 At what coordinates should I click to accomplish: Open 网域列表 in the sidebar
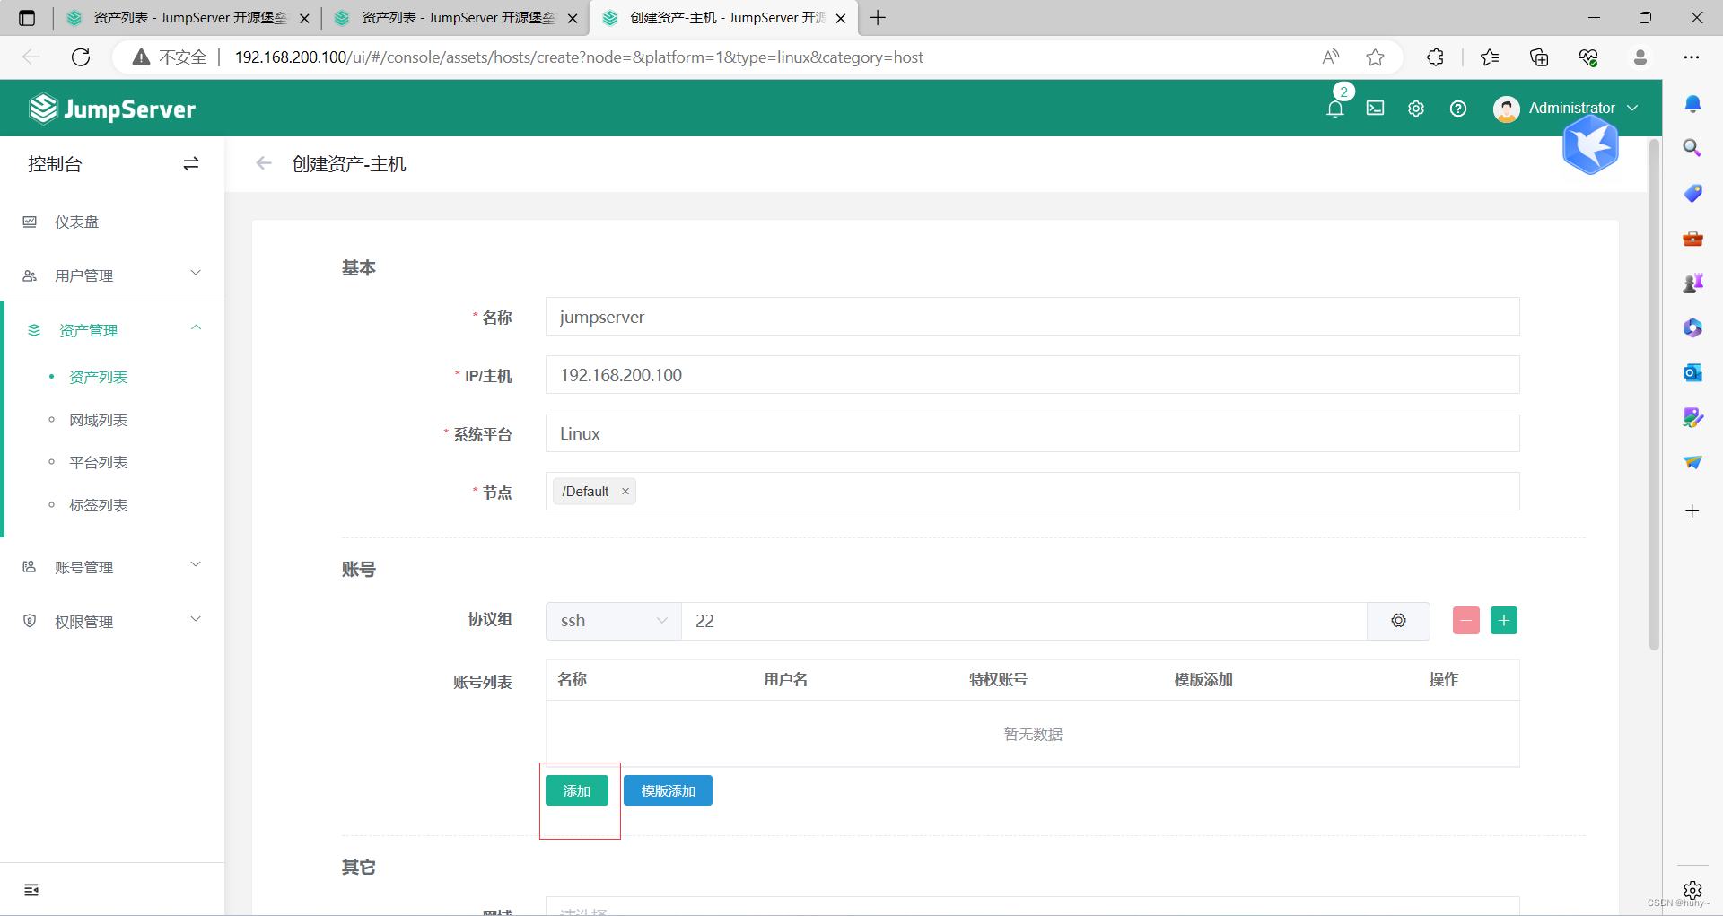tap(99, 420)
